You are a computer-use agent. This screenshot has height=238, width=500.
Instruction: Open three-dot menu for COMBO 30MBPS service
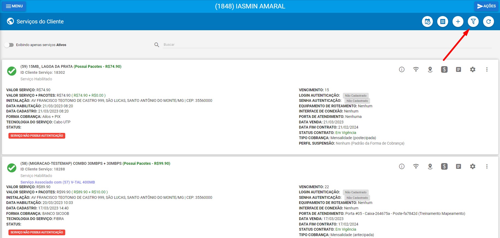pyautogui.click(x=487, y=166)
